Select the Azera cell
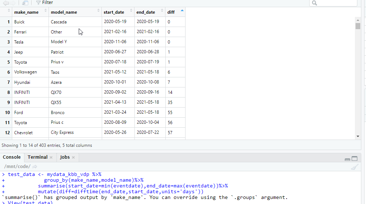Screen dimensions: 366x204 pos(75,82)
